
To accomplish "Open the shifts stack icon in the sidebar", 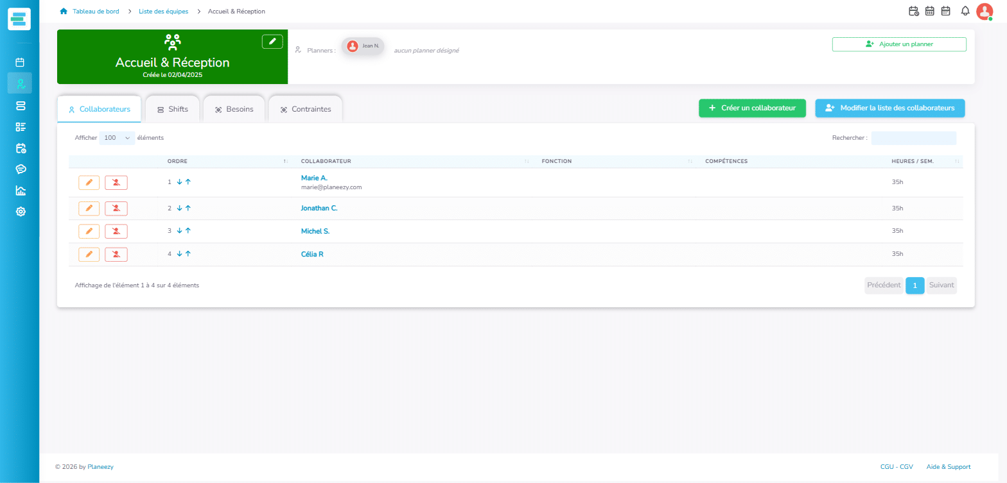I will click(x=20, y=105).
